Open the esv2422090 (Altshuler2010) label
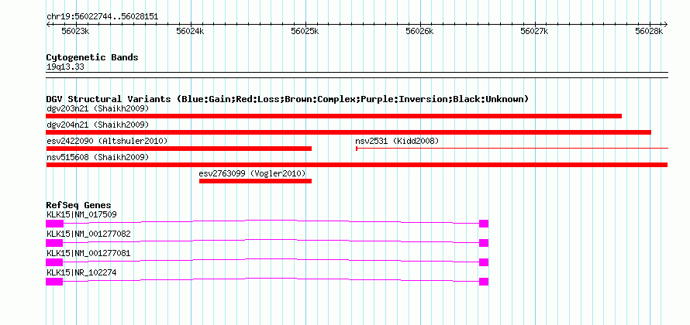The height and width of the screenshot is (325, 690). [x=107, y=141]
